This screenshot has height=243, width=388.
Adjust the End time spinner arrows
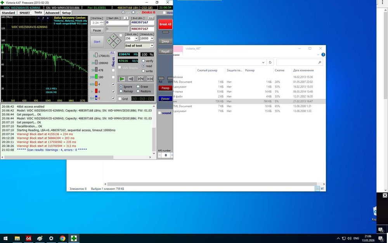tap(102, 23)
